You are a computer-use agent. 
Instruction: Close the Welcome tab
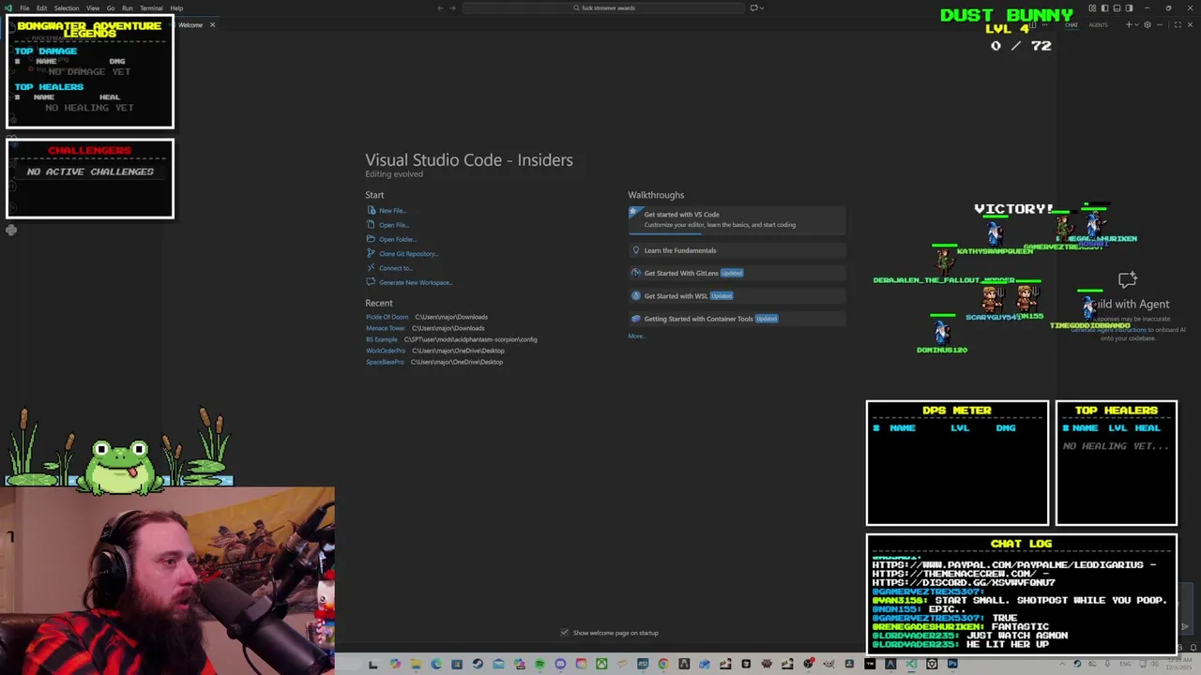(212, 24)
